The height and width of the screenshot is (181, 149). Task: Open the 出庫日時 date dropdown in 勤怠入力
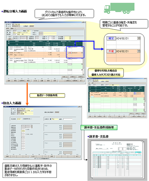32,126
